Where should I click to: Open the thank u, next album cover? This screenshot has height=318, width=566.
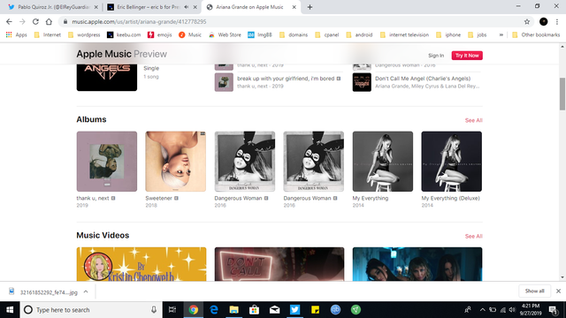[x=107, y=161]
